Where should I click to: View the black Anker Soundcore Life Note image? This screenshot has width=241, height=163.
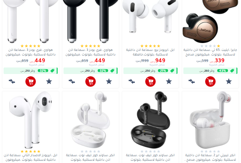click(150, 120)
